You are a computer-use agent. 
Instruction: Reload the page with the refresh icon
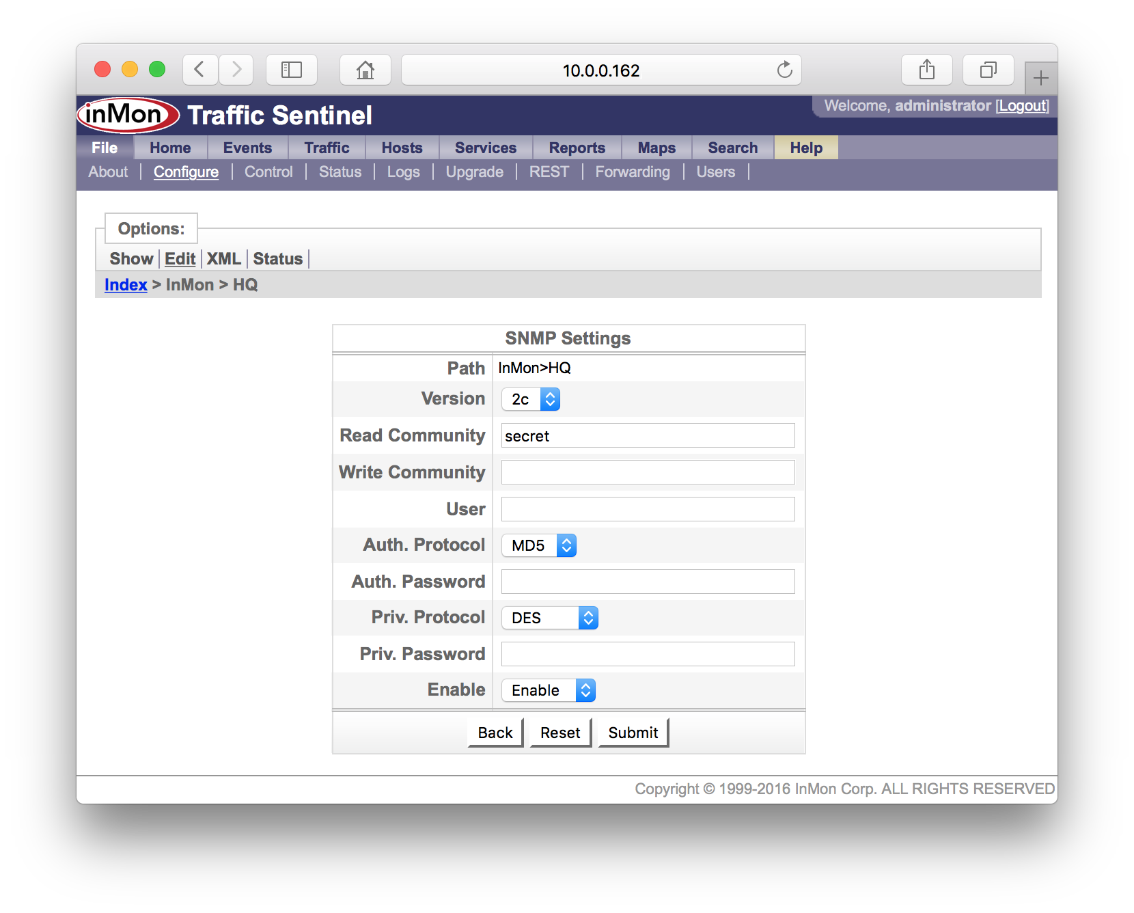[x=784, y=70]
